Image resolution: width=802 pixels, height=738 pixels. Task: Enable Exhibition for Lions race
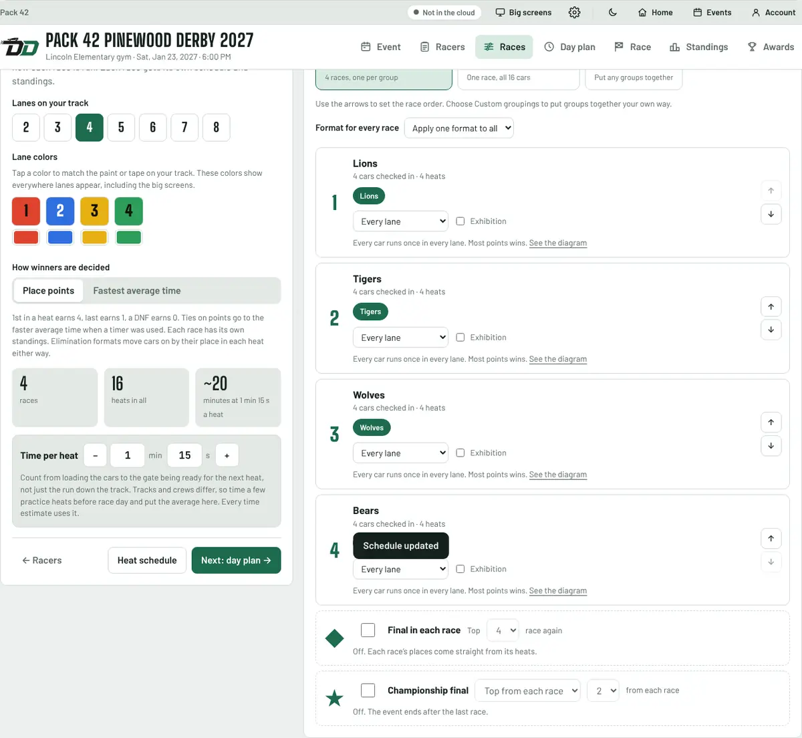click(460, 221)
